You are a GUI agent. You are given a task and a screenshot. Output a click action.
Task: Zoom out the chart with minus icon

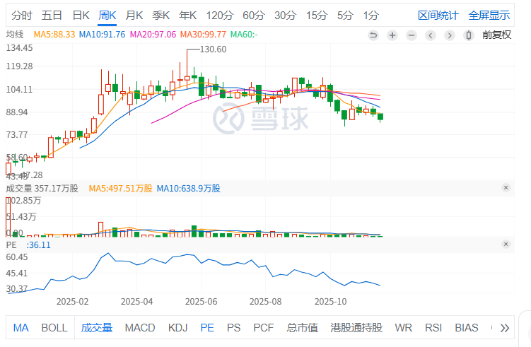coord(412,35)
